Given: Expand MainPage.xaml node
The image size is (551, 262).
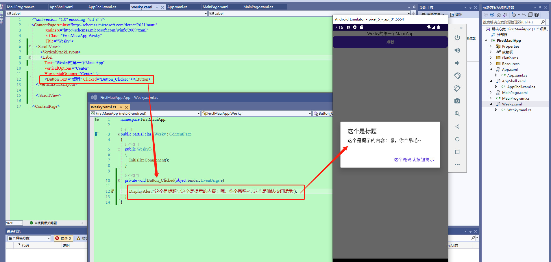Looking at the screenshot, I should pyautogui.click(x=491, y=92).
